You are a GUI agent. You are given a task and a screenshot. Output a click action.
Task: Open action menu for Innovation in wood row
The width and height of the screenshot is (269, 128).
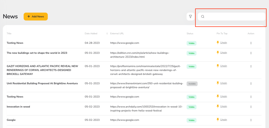(251, 107)
